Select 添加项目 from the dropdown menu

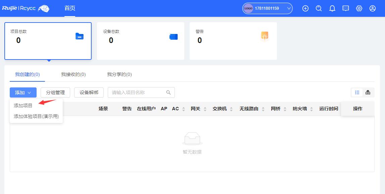pos(23,106)
